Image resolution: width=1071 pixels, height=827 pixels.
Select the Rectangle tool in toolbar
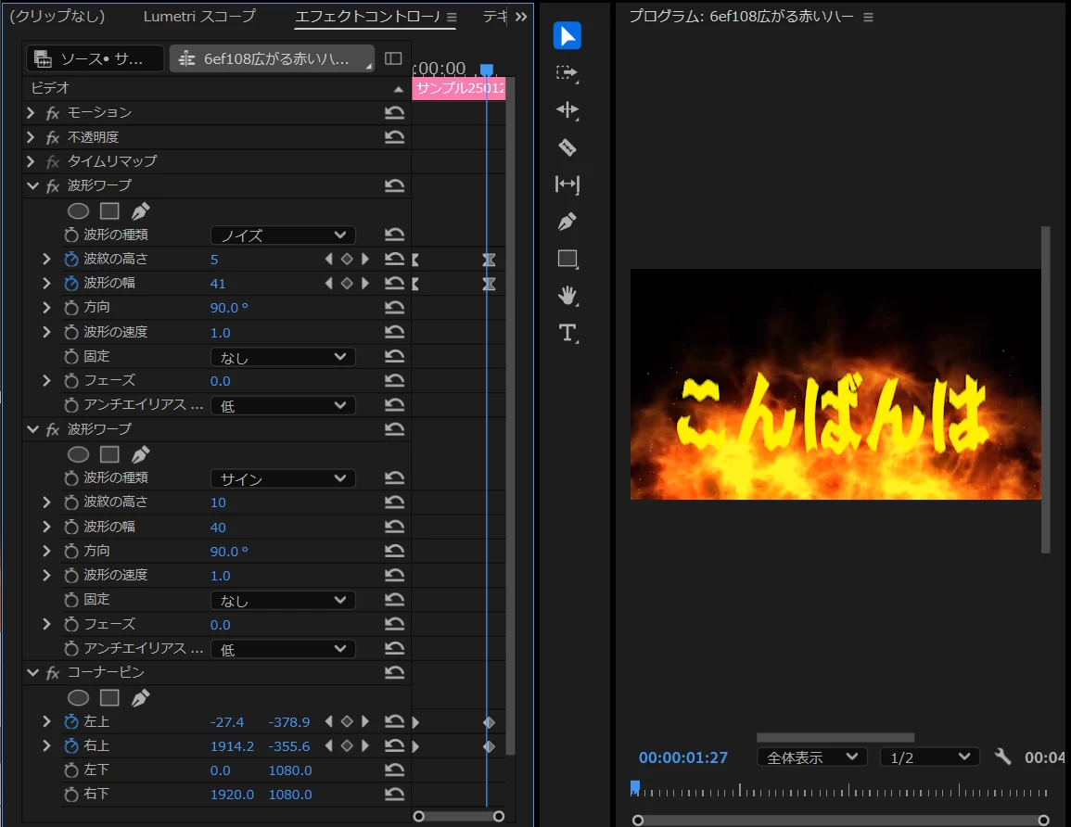click(567, 259)
